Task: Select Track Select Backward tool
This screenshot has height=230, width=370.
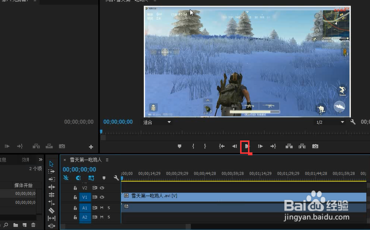Action: point(51,179)
